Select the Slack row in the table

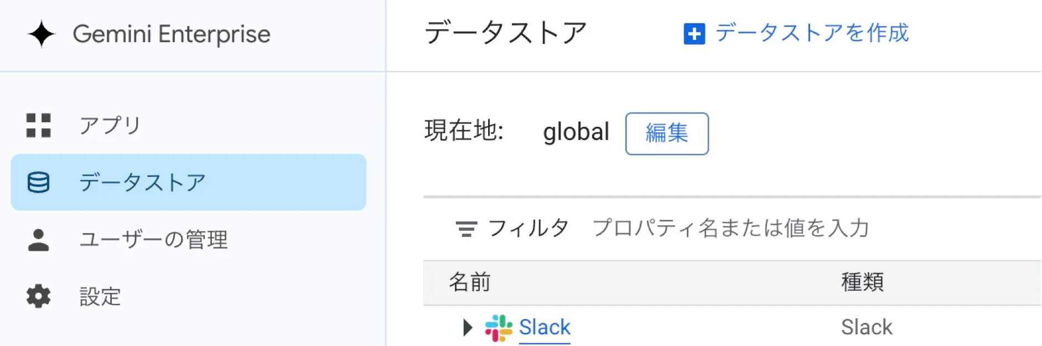click(664, 327)
